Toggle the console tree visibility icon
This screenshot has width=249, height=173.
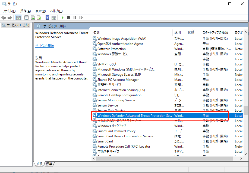click(18, 17)
